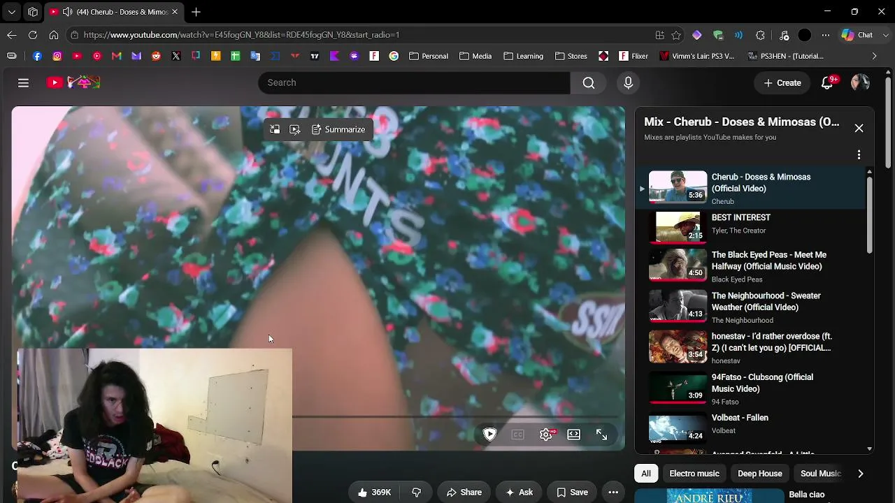Show overflow bookmarks chevron
The height and width of the screenshot is (503, 895).
click(x=874, y=56)
